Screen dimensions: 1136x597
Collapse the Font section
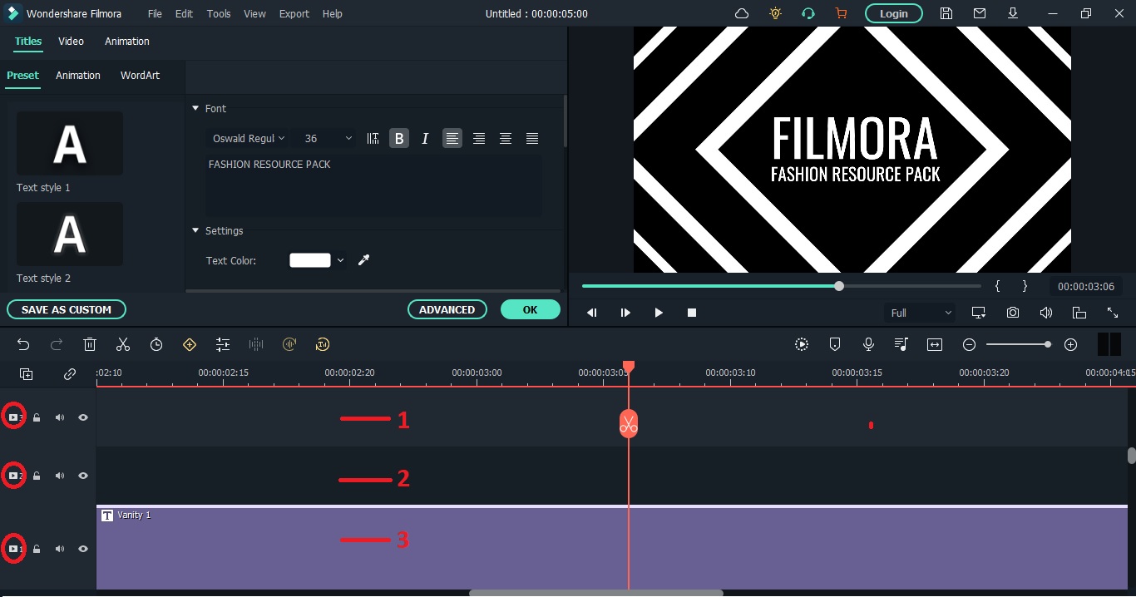point(195,108)
